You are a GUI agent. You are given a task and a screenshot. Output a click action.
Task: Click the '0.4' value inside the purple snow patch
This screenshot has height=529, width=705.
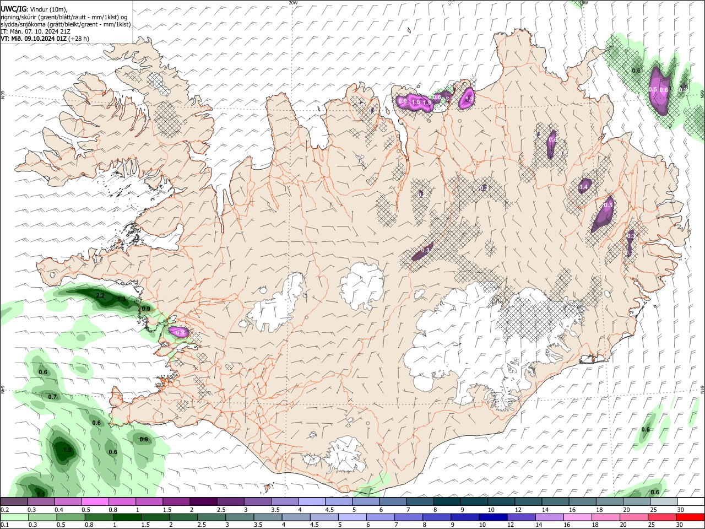click(583, 187)
